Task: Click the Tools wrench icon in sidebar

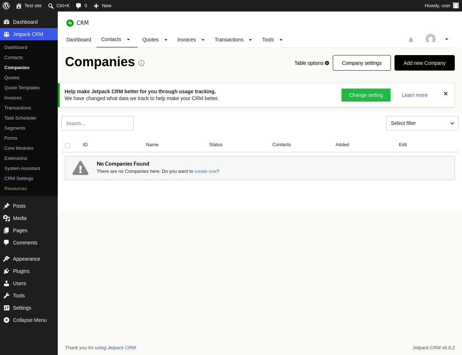Action: [6, 296]
